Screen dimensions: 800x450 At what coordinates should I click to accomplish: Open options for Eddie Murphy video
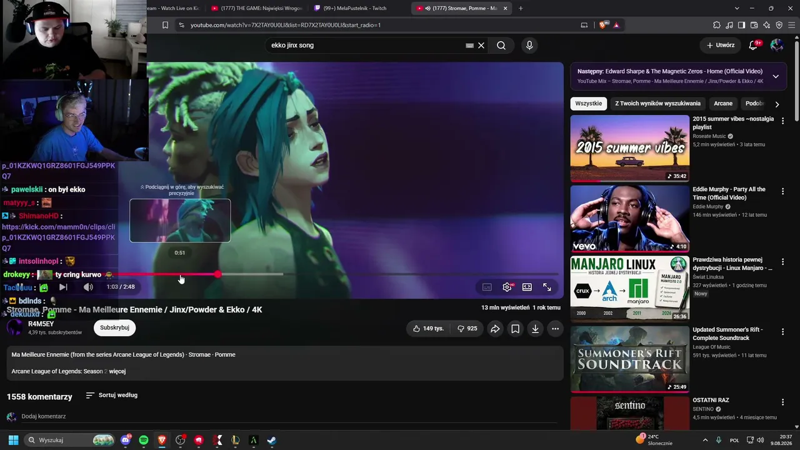782,191
